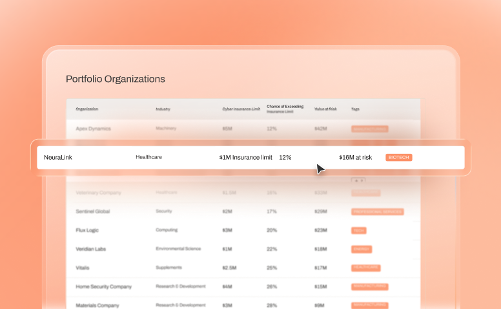Click Home Security Company's Manufacturing tag
The height and width of the screenshot is (309, 501).
(369, 286)
